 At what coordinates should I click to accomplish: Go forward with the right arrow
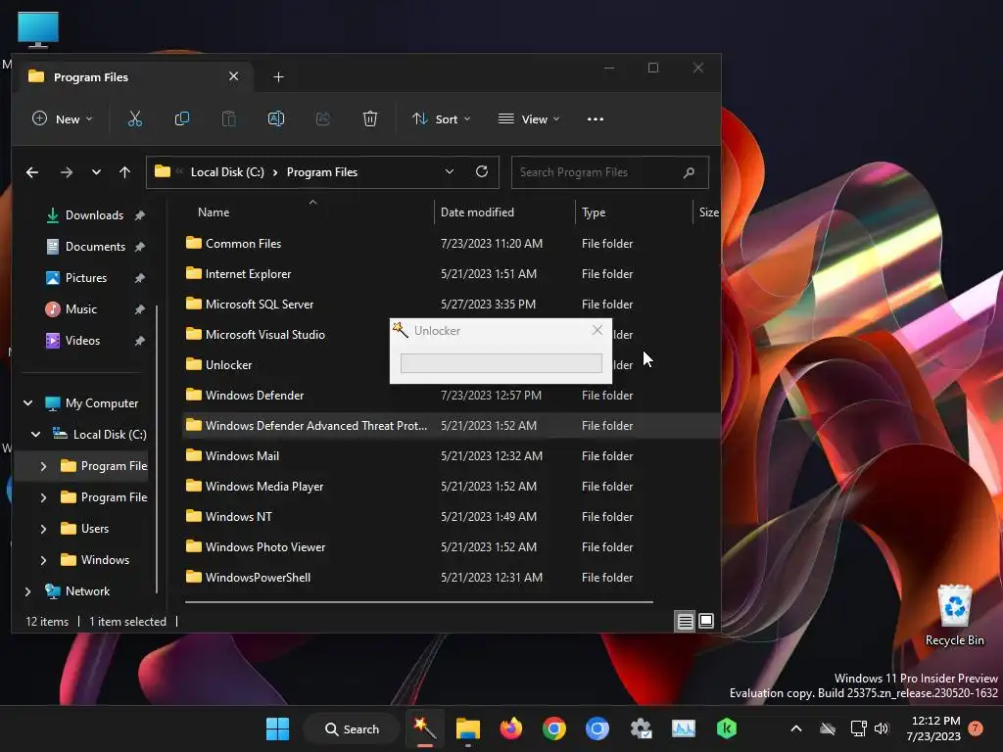point(66,172)
